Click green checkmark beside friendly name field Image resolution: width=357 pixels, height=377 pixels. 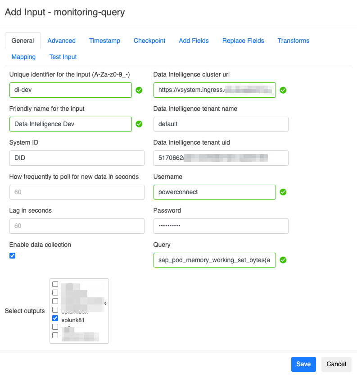[x=139, y=124]
